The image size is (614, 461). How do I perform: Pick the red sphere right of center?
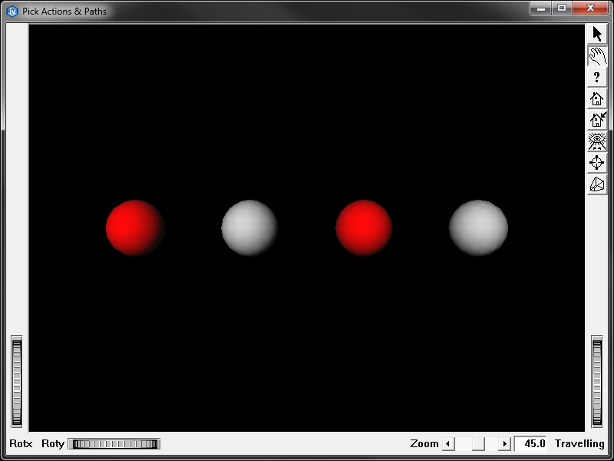[364, 227]
